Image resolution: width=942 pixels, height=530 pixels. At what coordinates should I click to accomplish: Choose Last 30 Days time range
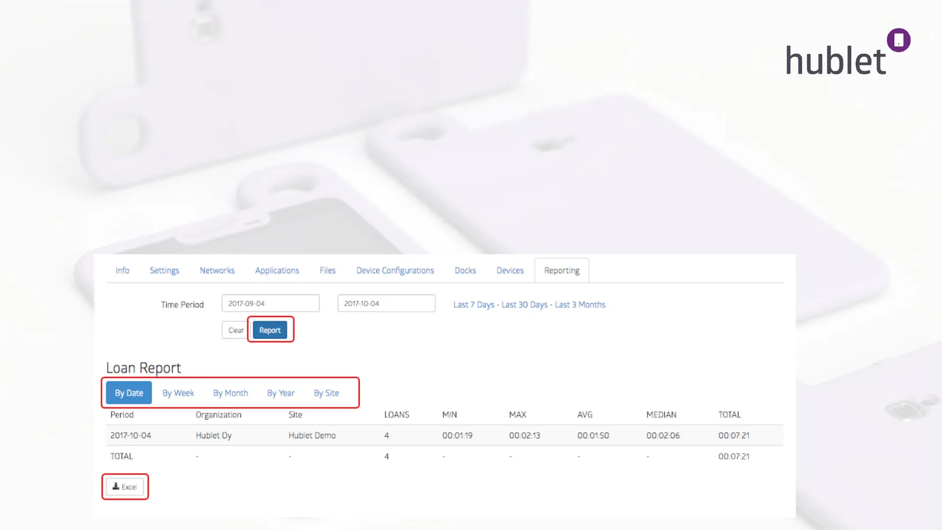point(524,305)
